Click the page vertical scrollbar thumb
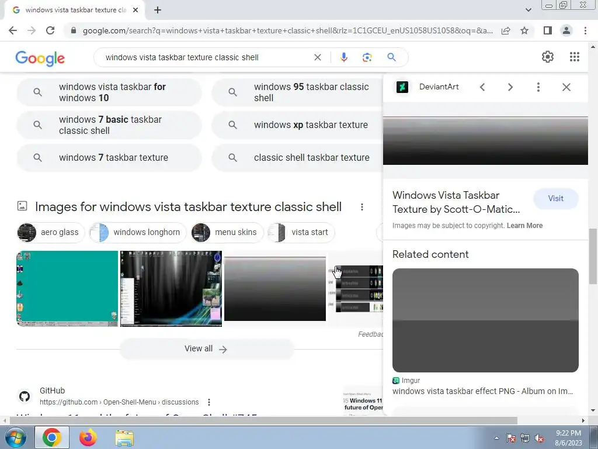This screenshot has width=598, height=449. point(593,256)
